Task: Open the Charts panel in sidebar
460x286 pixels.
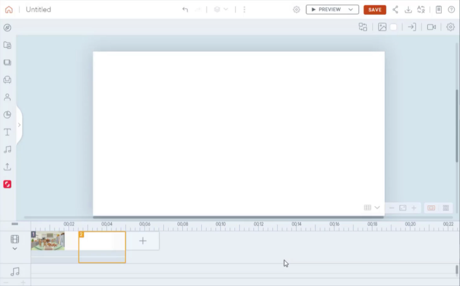Action: click(7, 114)
